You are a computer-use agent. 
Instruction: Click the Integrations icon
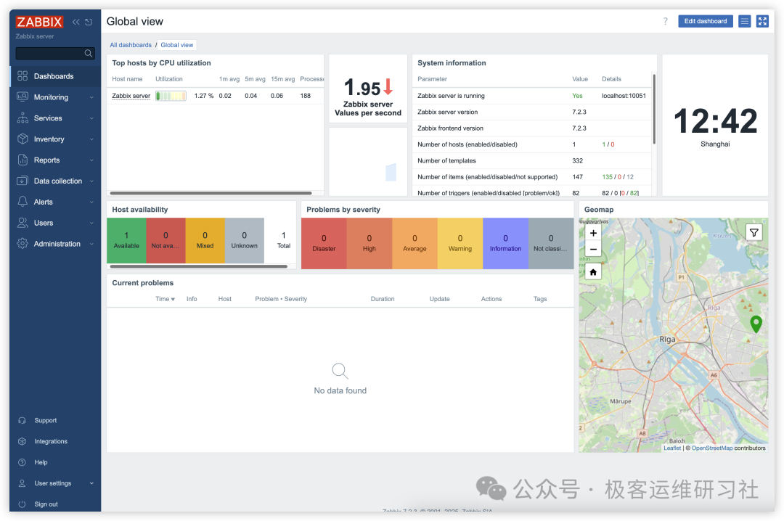point(22,441)
